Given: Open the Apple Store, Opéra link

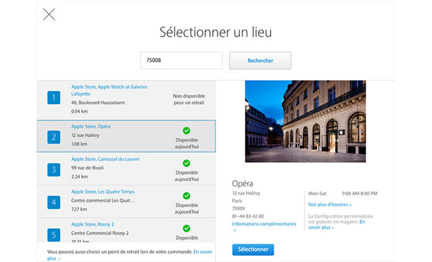Looking at the screenshot, I should pos(90,126).
